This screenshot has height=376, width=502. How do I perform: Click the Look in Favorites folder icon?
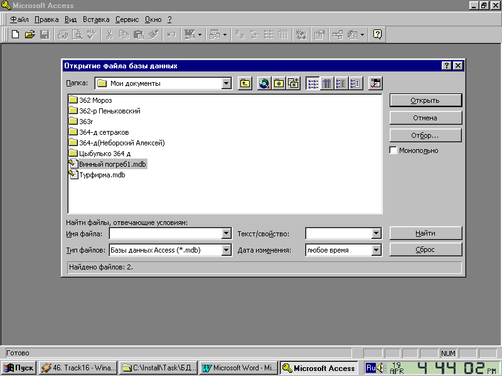pyautogui.click(x=279, y=83)
